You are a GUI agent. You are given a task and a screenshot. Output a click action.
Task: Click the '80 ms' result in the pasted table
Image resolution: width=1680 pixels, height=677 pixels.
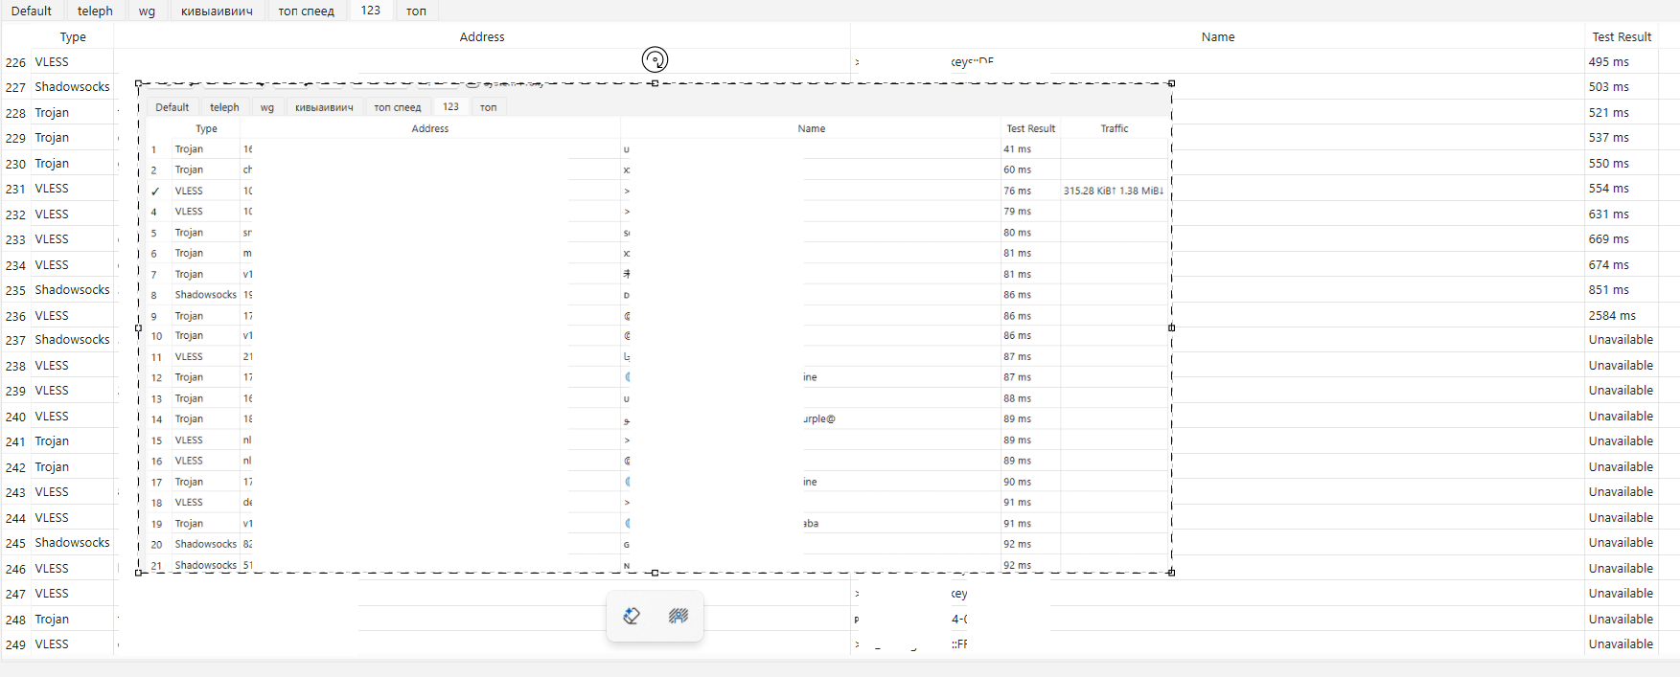tap(1017, 233)
